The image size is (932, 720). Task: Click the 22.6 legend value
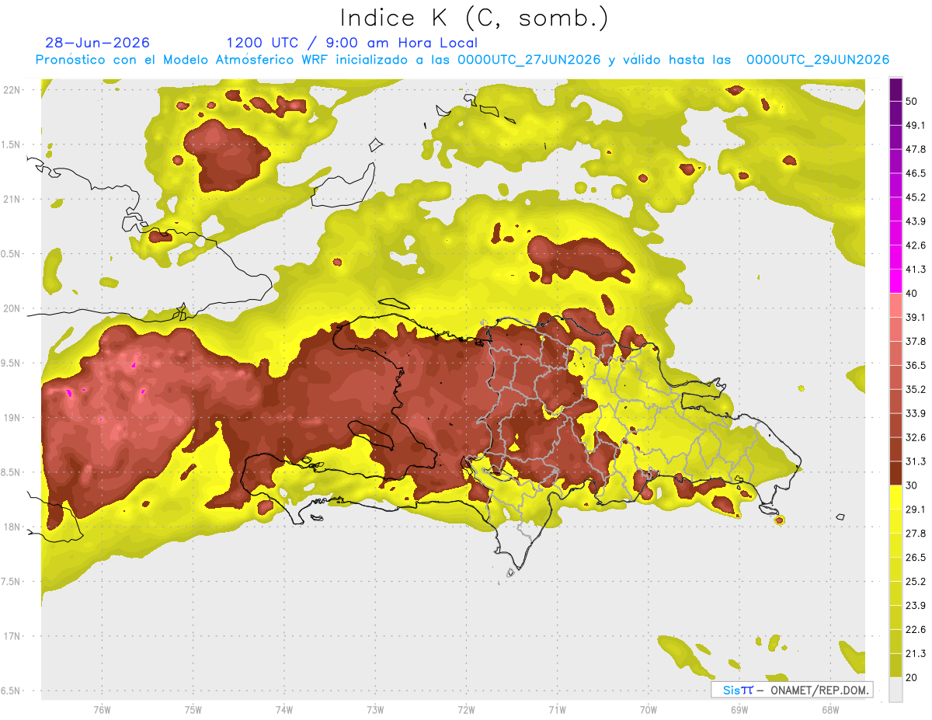(915, 629)
